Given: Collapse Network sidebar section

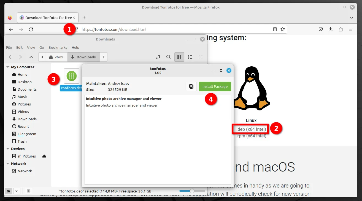Looking at the screenshot, I should pyautogui.click(x=8, y=164).
